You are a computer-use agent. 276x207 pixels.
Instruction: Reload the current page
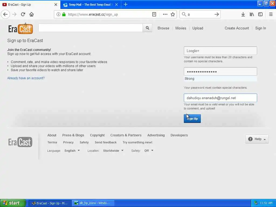pos(23,14)
